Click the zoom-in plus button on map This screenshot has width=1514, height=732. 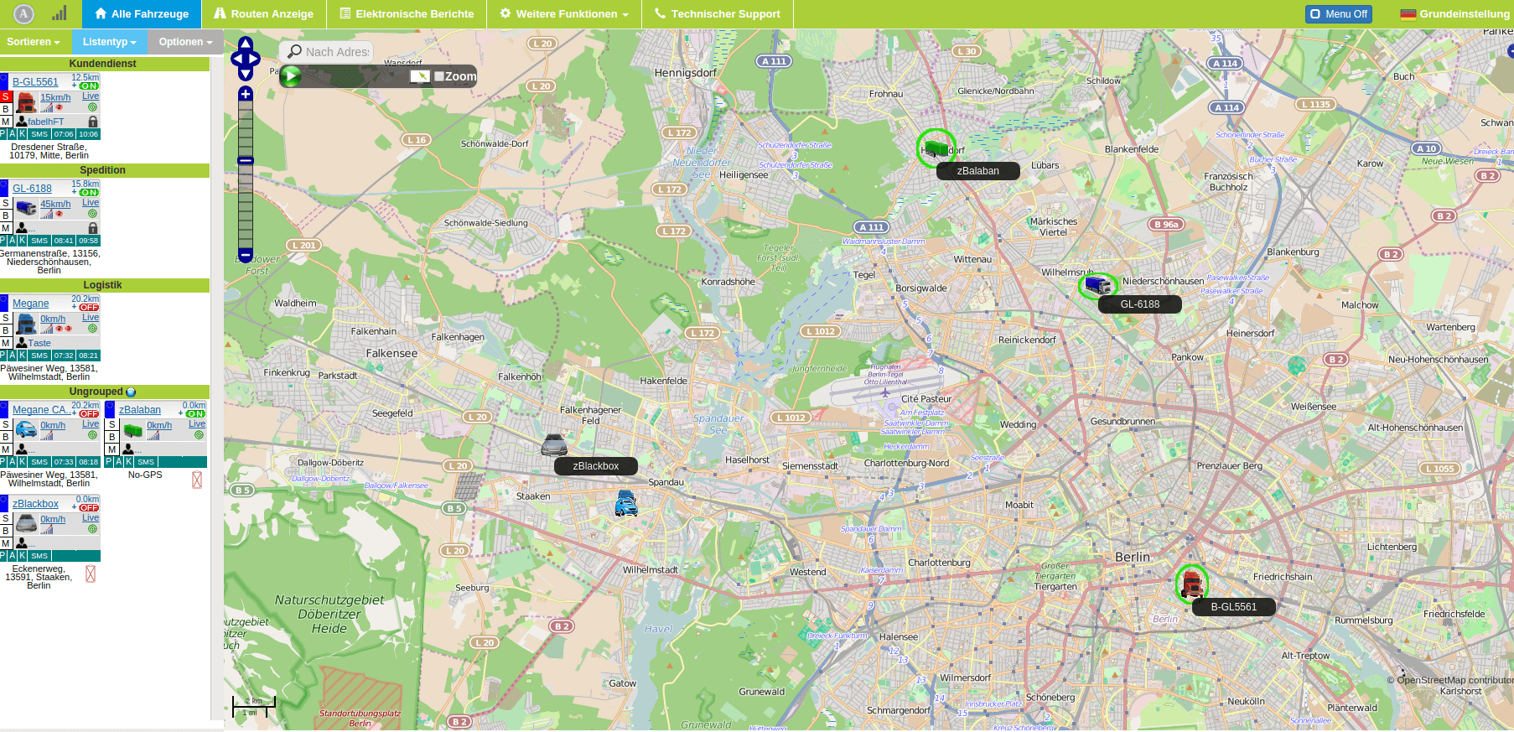[246, 94]
